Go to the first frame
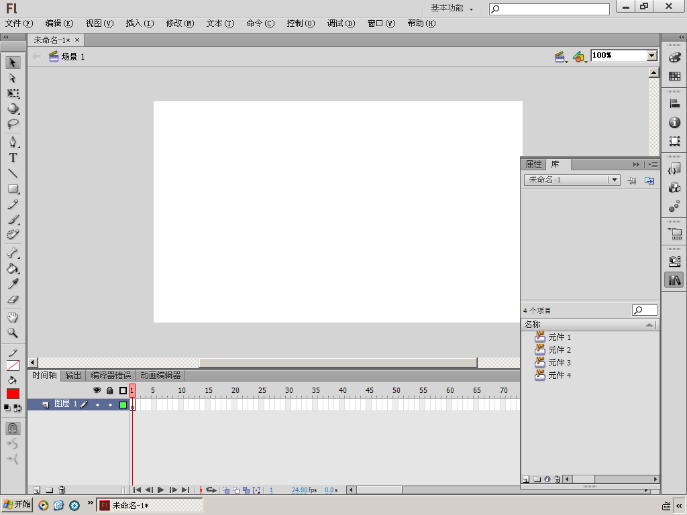687x515 pixels. tap(137, 490)
